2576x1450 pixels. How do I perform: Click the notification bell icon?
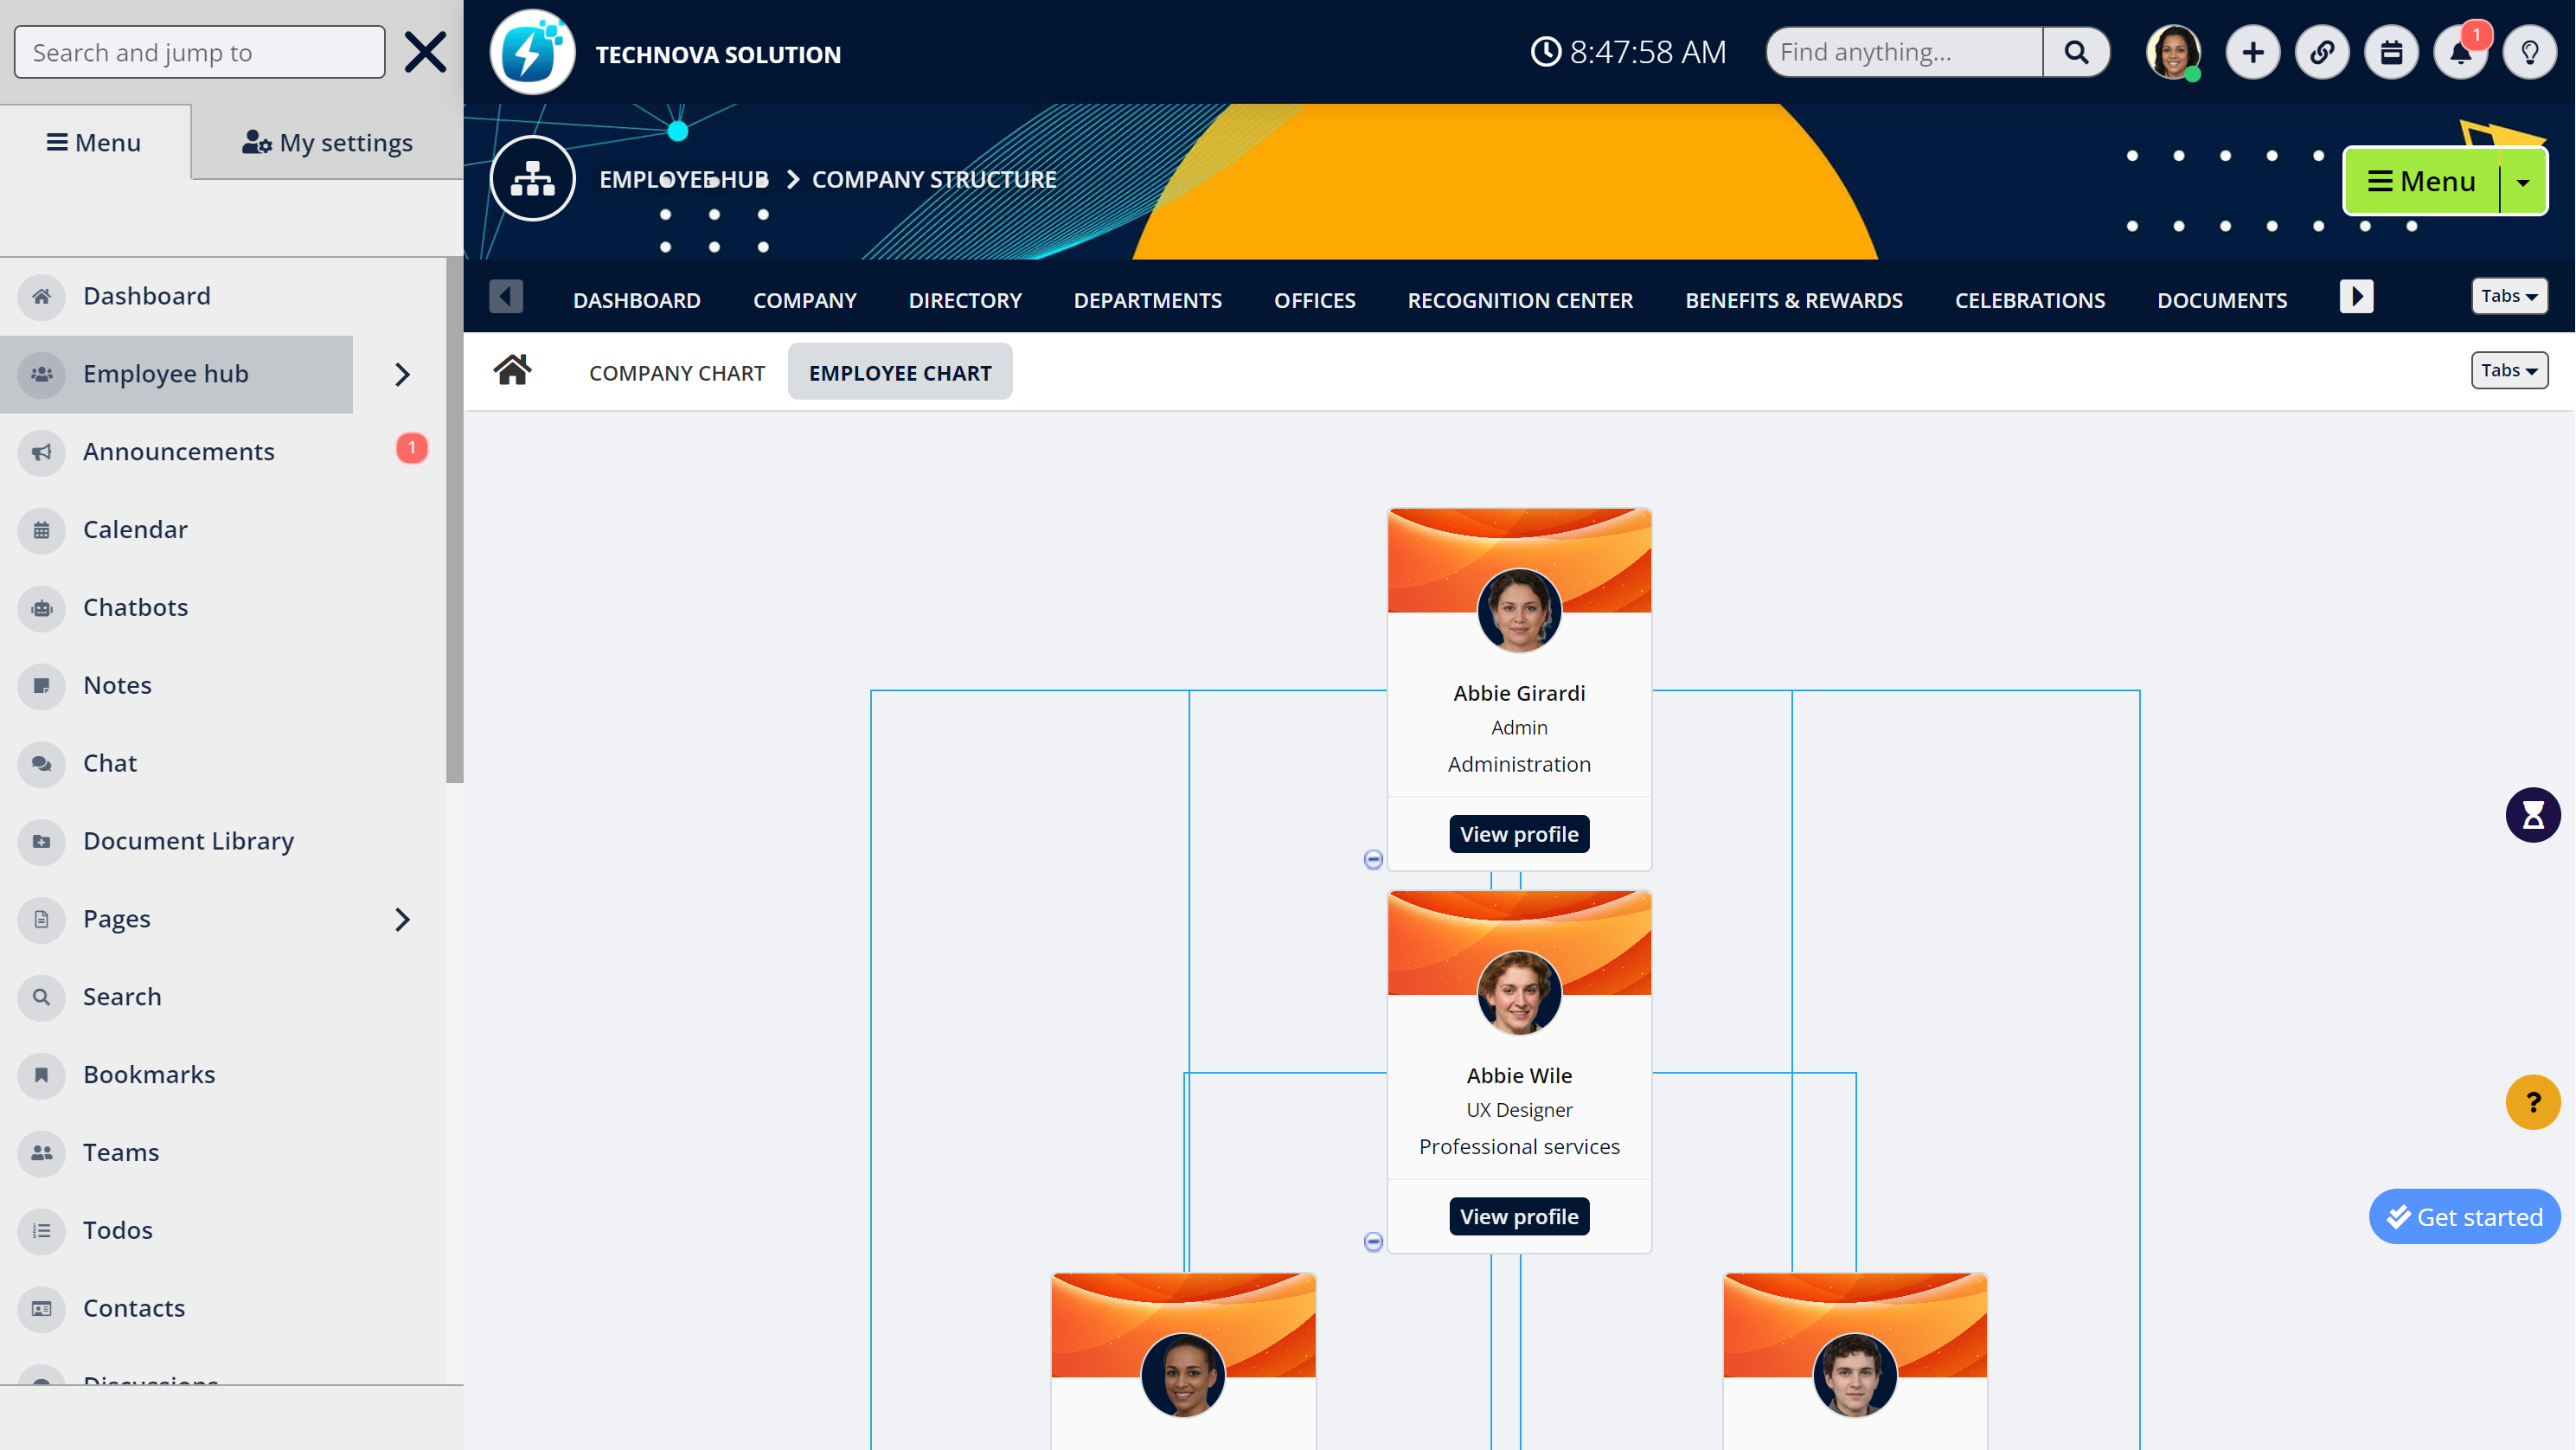tap(2460, 53)
